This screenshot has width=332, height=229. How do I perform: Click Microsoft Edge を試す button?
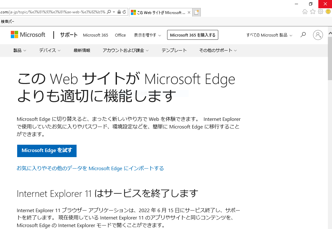pos(47,151)
